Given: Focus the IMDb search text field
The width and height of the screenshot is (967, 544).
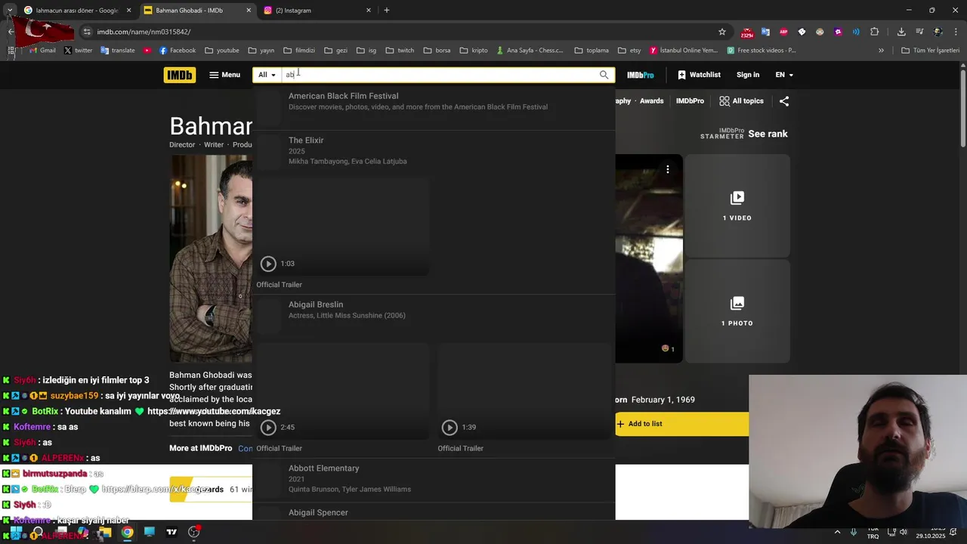Looking at the screenshot, I should coord(439,75).
